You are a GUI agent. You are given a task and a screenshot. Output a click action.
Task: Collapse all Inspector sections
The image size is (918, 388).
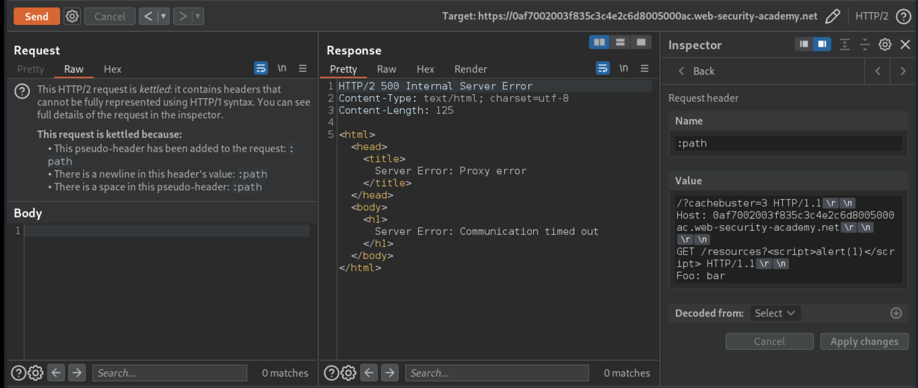click(865, 45)
